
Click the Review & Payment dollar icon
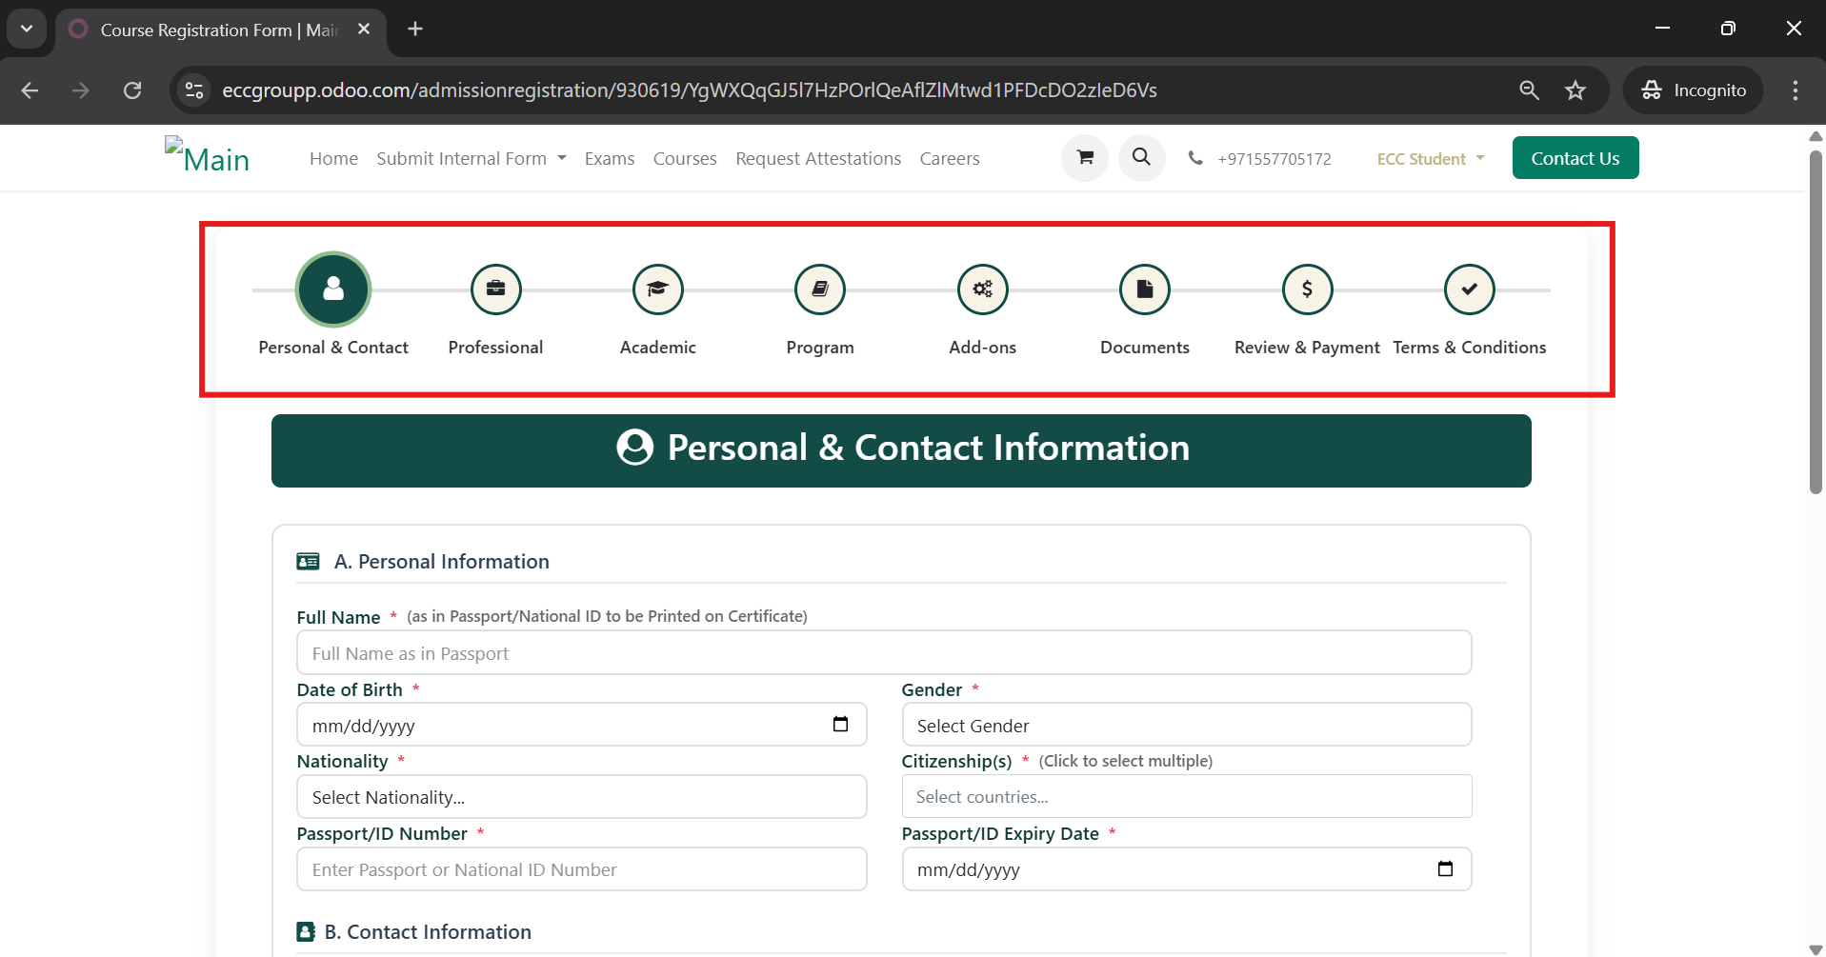point(1307,289)
